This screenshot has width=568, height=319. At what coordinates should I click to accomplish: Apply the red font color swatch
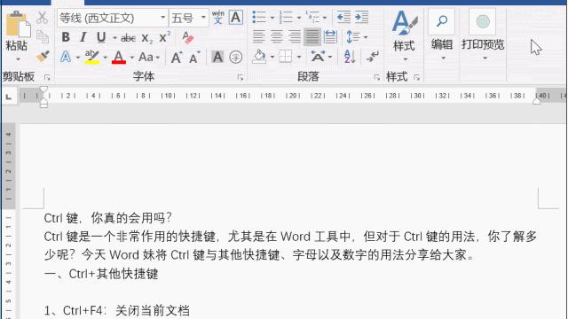click(119, 57)
